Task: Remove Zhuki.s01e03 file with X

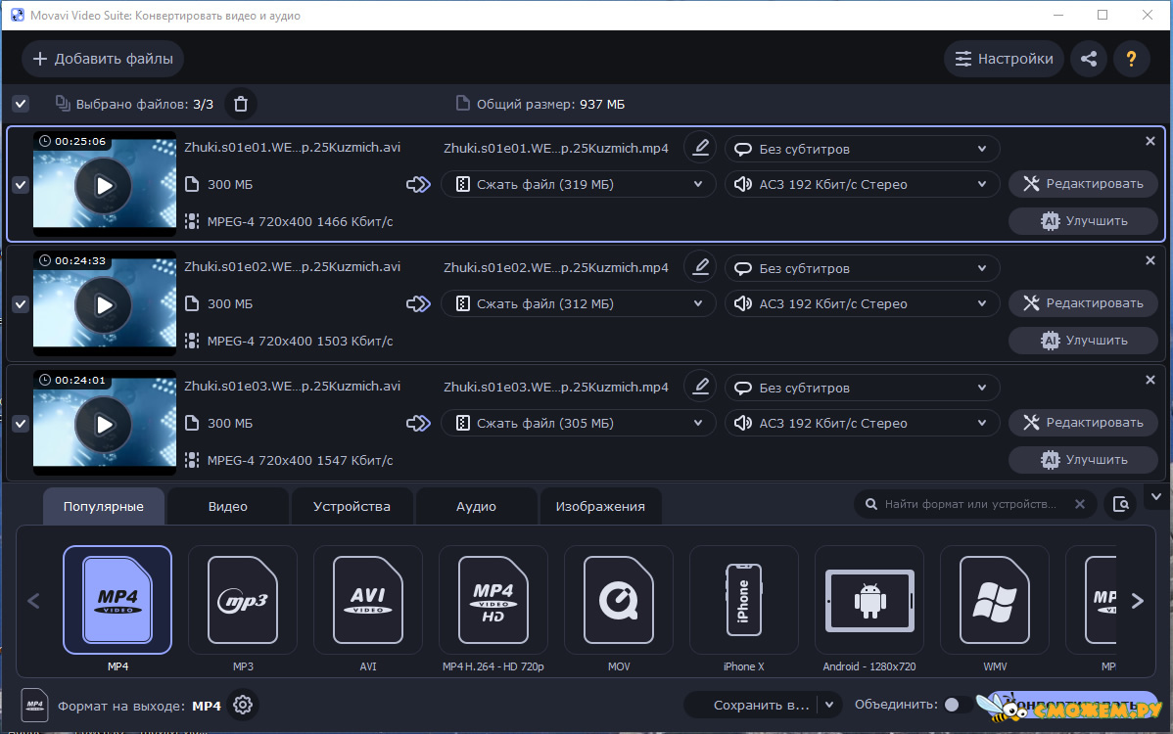Action: 1150,381
